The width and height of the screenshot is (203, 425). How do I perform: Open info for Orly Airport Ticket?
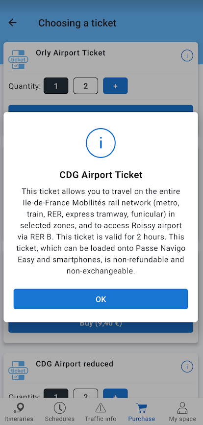[187, 56]
